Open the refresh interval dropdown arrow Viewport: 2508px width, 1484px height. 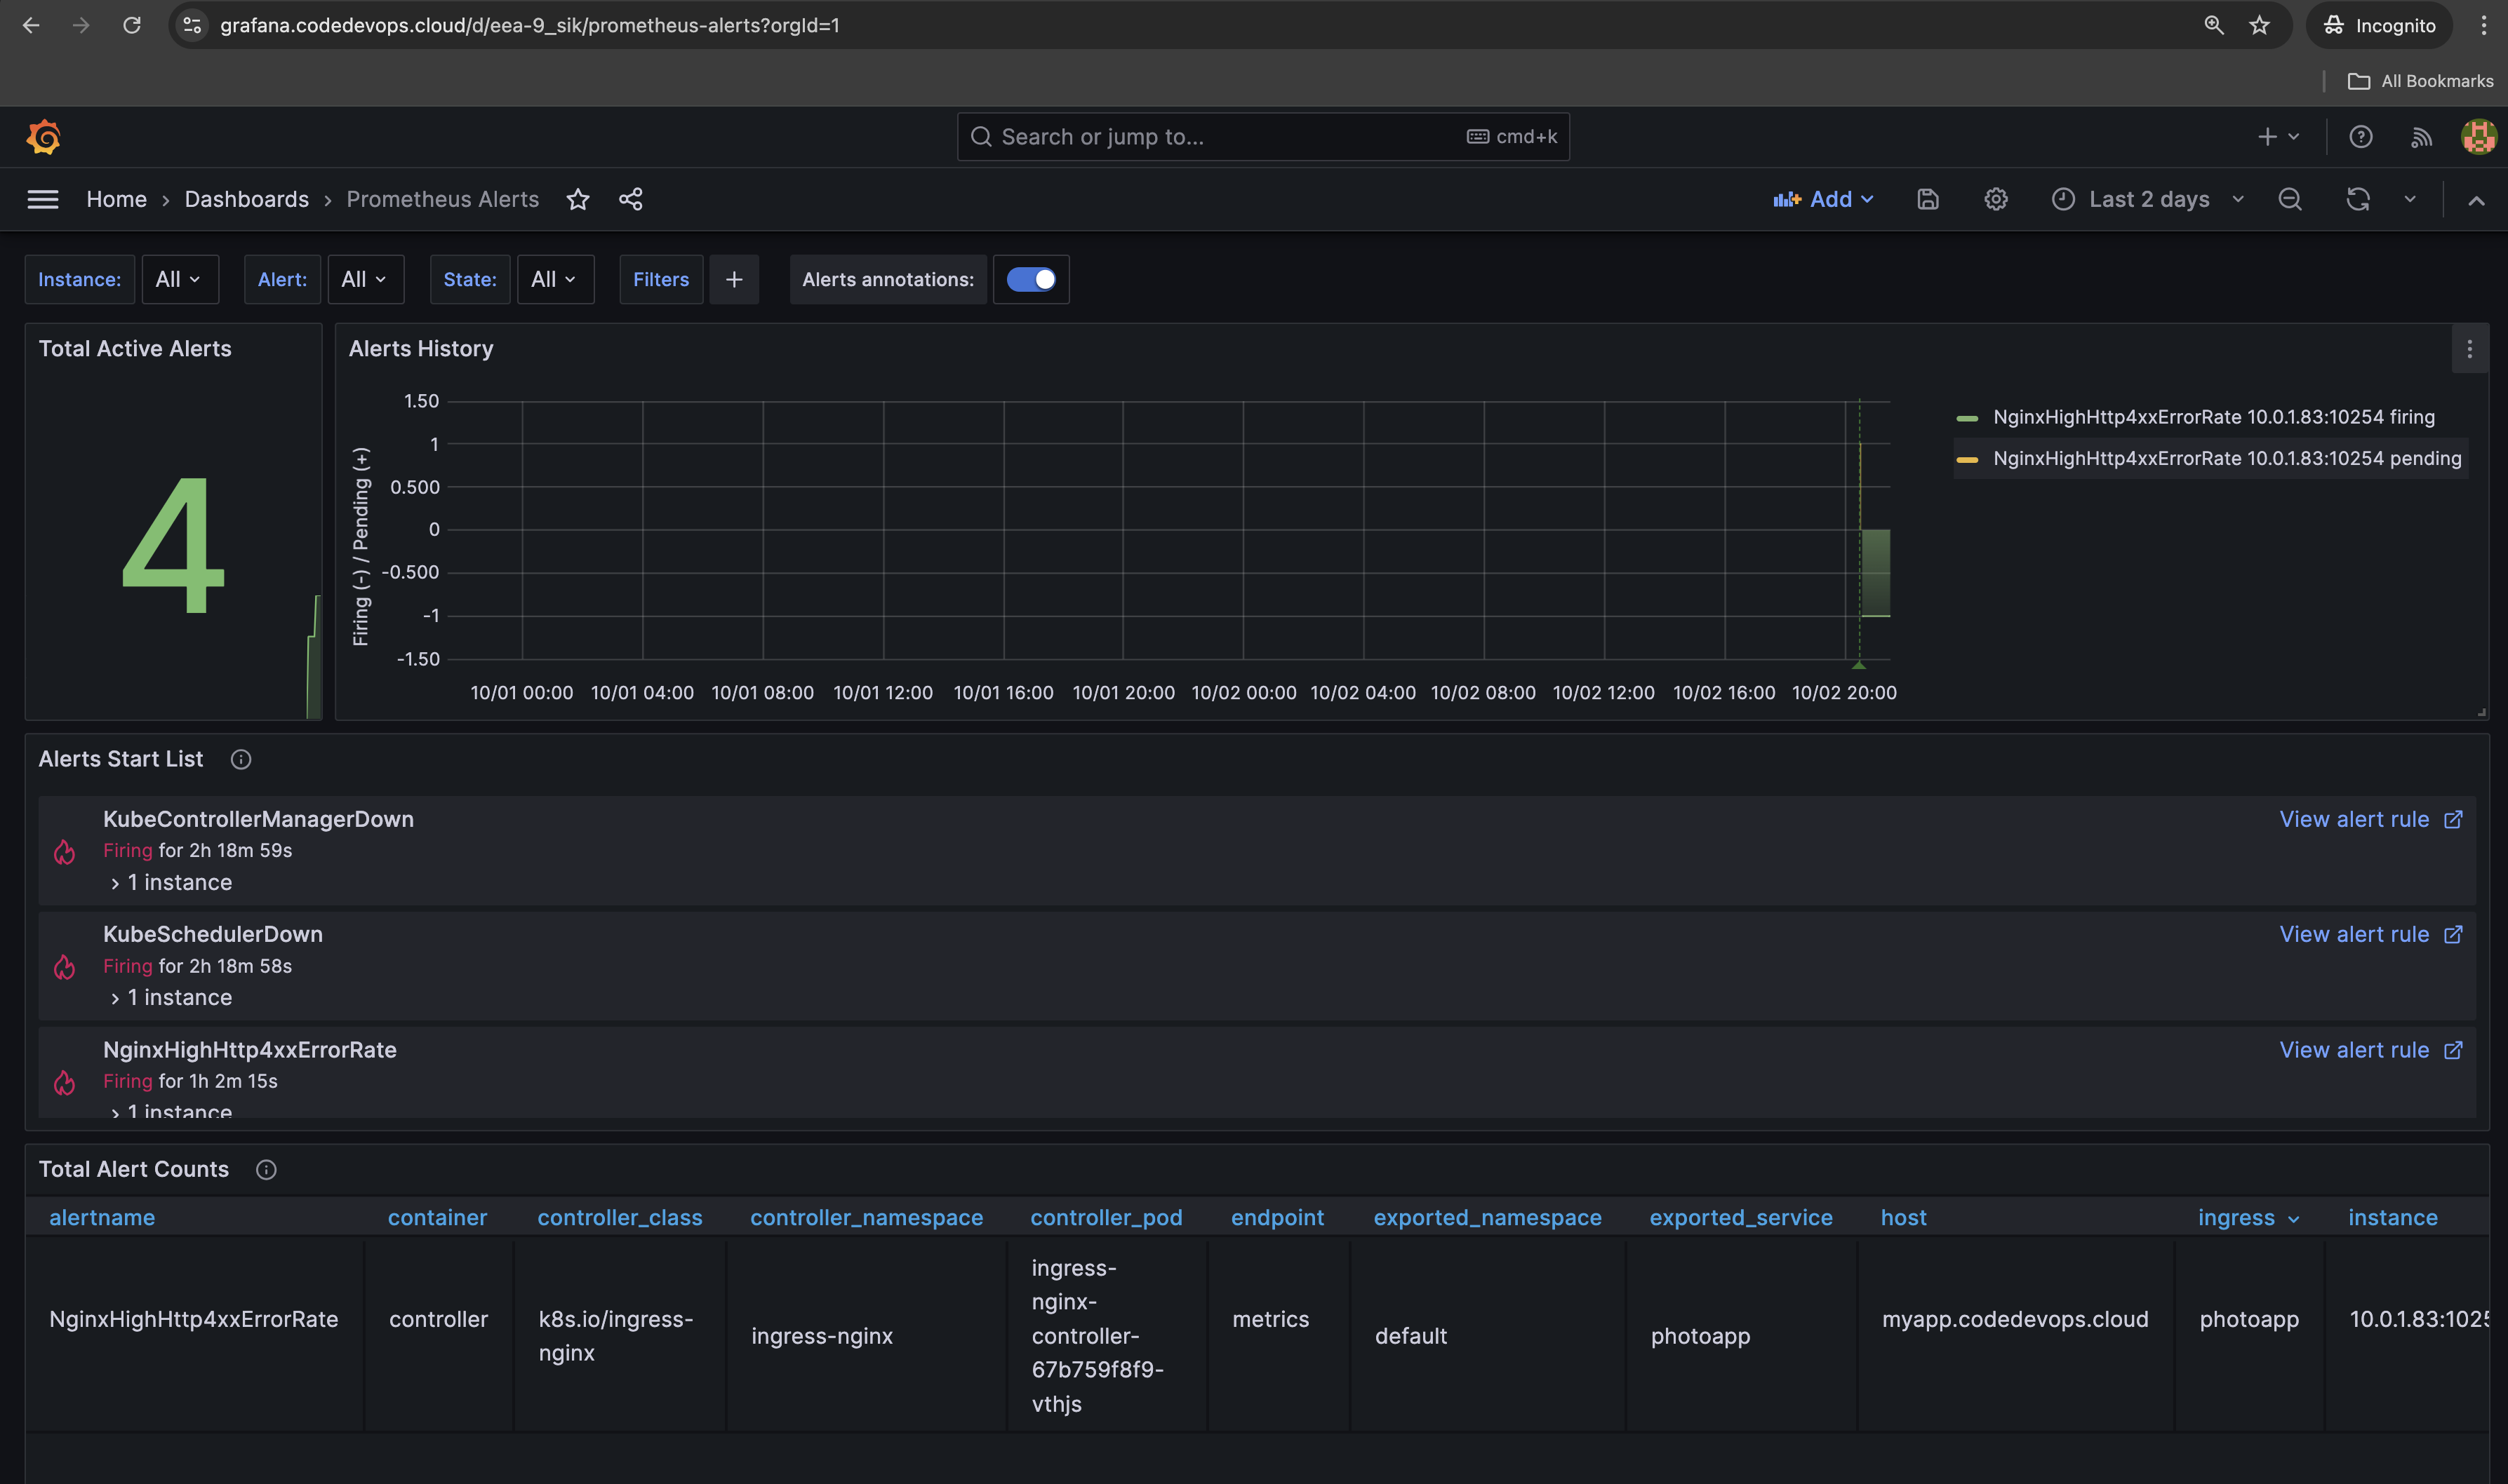pyautogui.click(x=2410, y=200)
